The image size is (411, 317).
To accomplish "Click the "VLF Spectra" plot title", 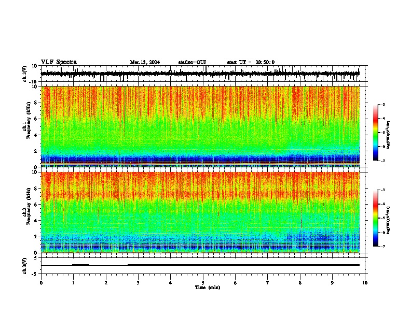I will 59,62.
